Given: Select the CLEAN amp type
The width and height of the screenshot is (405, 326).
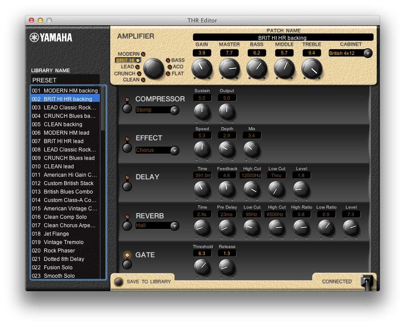Looking at the screenshot, I should point(134,80).
